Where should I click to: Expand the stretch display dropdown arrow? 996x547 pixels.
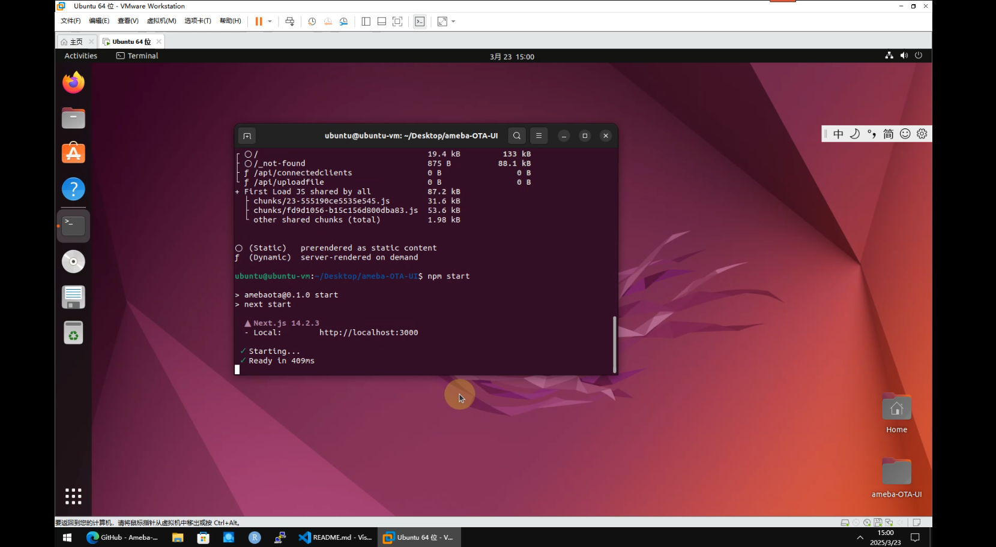453,21
